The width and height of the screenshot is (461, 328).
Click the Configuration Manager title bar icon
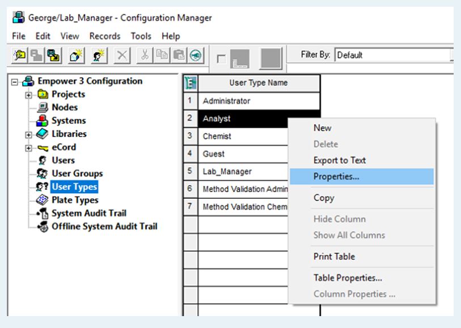(x=19, y=18)
